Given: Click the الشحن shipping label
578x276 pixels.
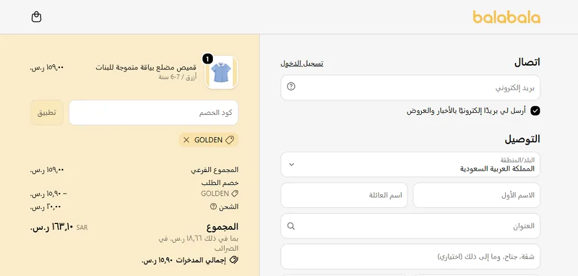Looking at the screenshot, I should click(x=229, y=207).
